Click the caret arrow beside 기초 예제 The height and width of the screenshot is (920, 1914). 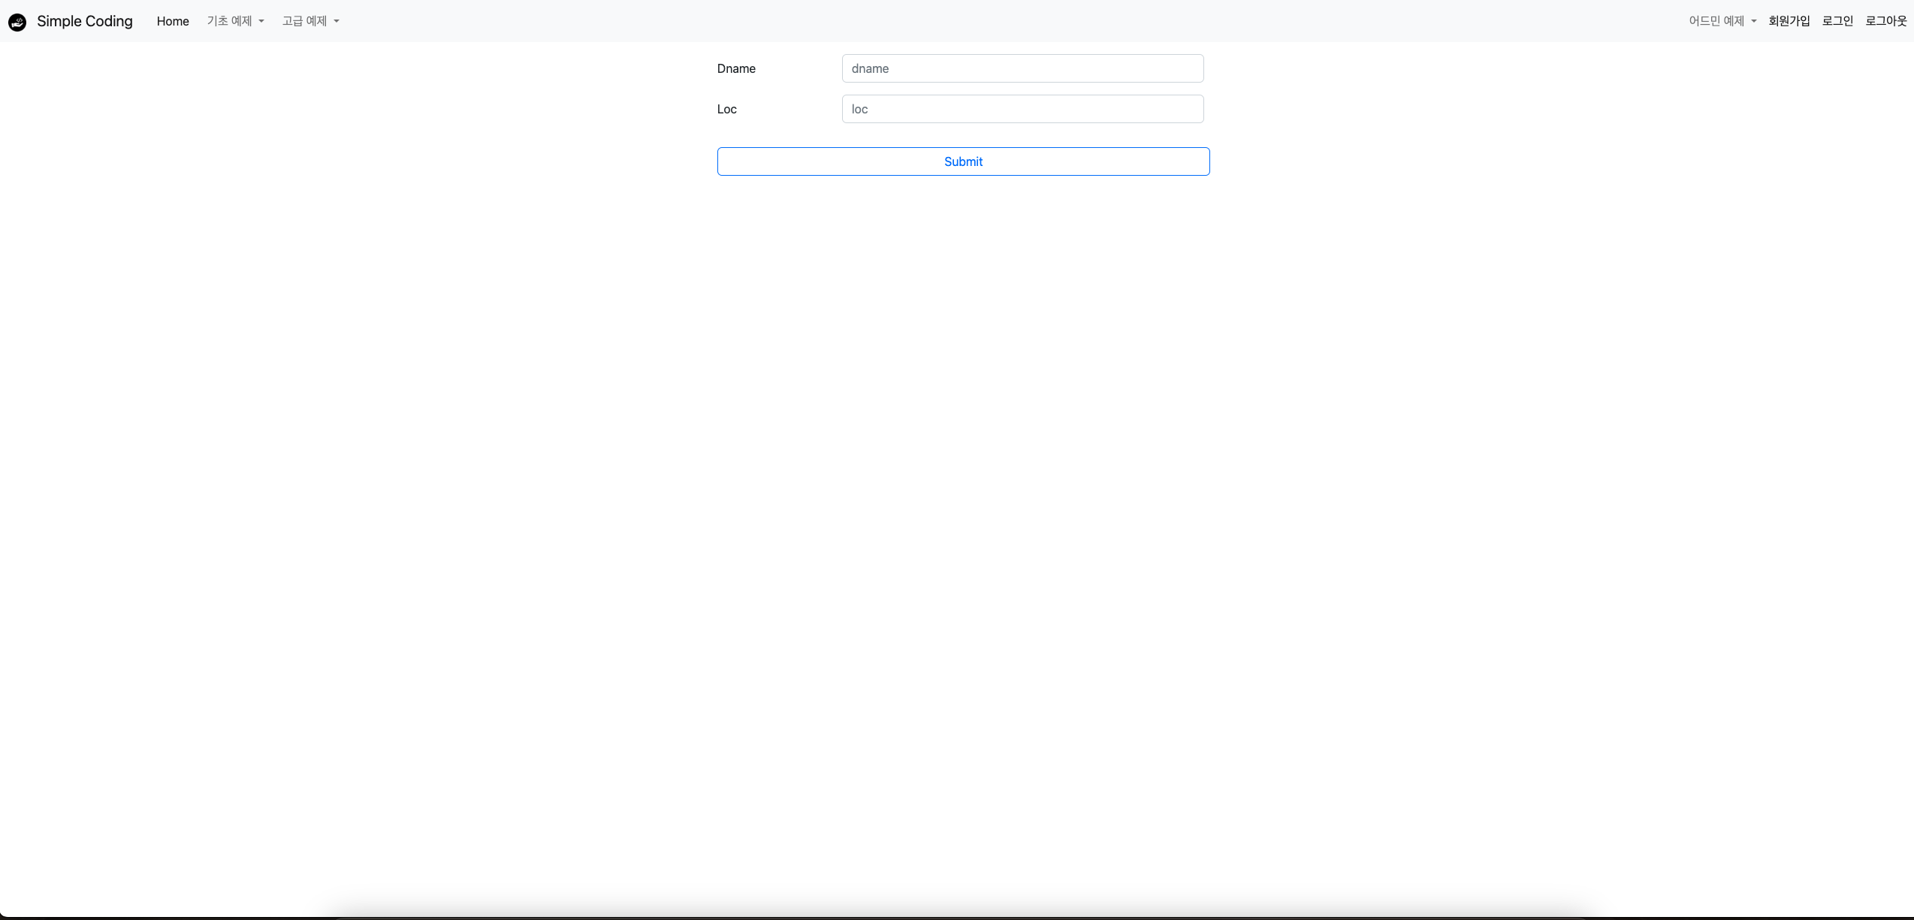tap(261, 21)
